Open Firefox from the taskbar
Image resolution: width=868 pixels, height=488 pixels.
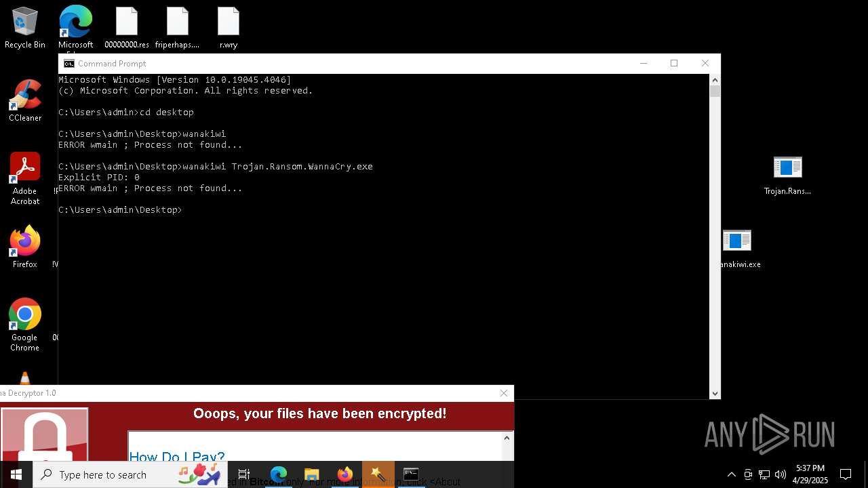pos(345,474)
